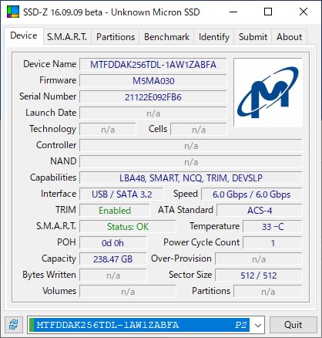Open the About tab
This screenshot has width=322, height=338.
pyautogui.click(x=289, y=37)
